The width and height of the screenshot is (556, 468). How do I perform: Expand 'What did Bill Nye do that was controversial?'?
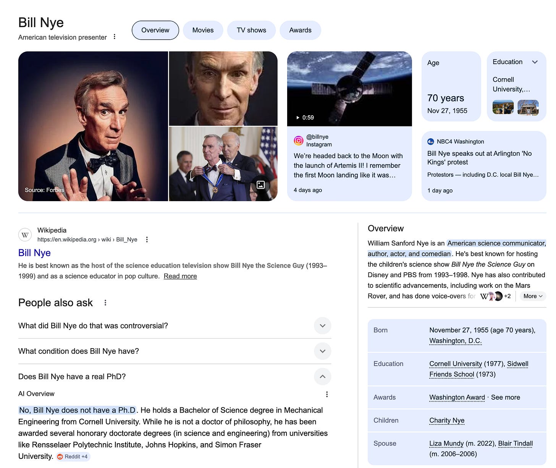click(x=323, y=326)
